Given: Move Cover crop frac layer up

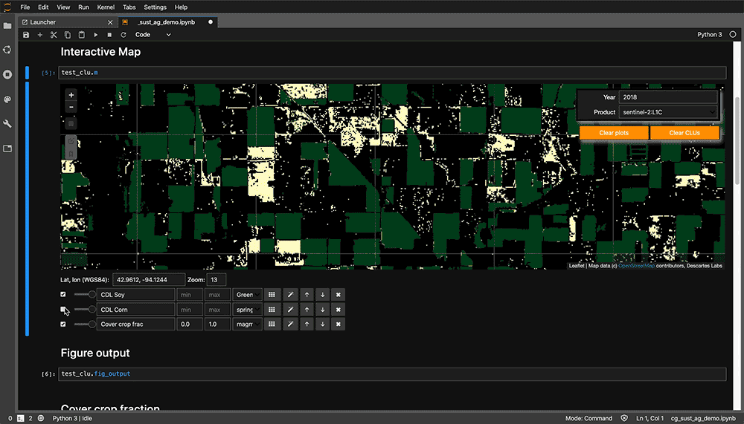Looking at the screenshot, I should tap(305, 324).
